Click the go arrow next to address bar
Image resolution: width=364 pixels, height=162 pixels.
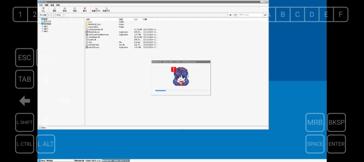pos(231,15)
